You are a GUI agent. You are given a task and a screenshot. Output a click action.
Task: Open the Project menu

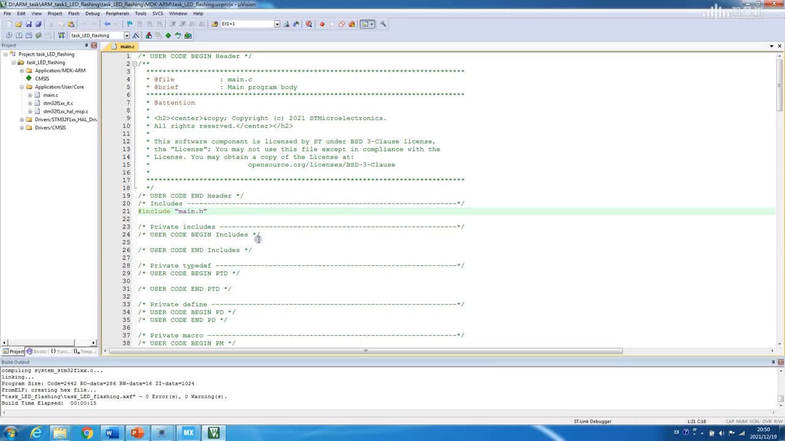[x=55, y=13]
